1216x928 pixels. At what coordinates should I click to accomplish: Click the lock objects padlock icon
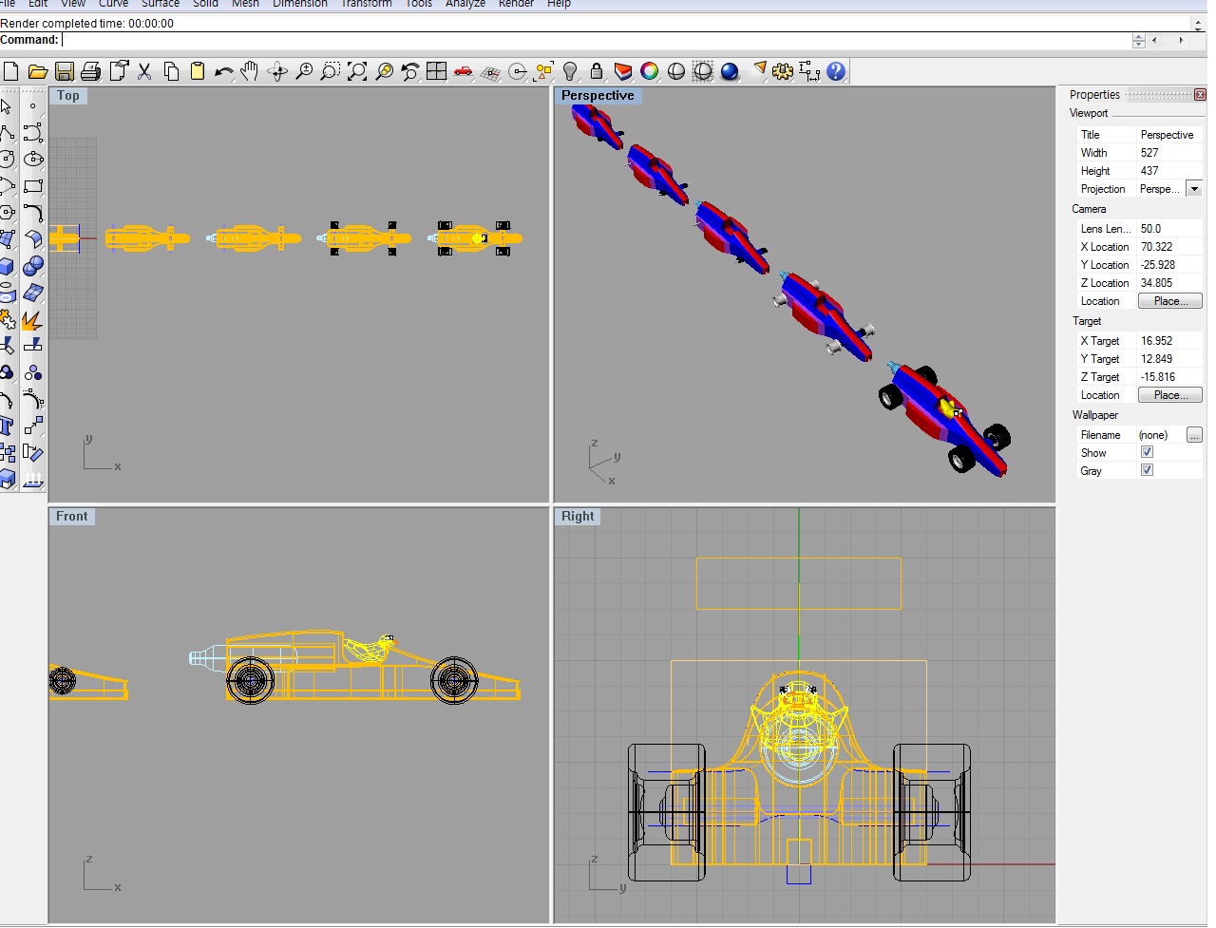(597, 71)
